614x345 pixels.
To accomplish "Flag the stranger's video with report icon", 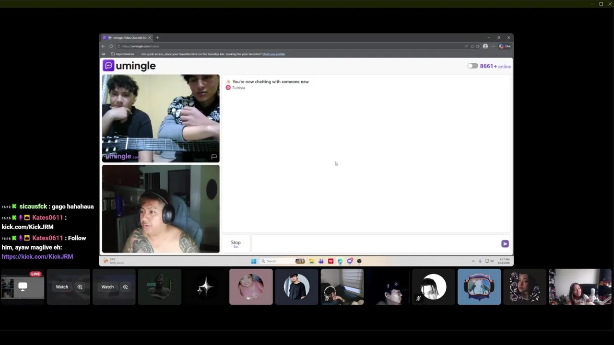I will pos(214,157).
